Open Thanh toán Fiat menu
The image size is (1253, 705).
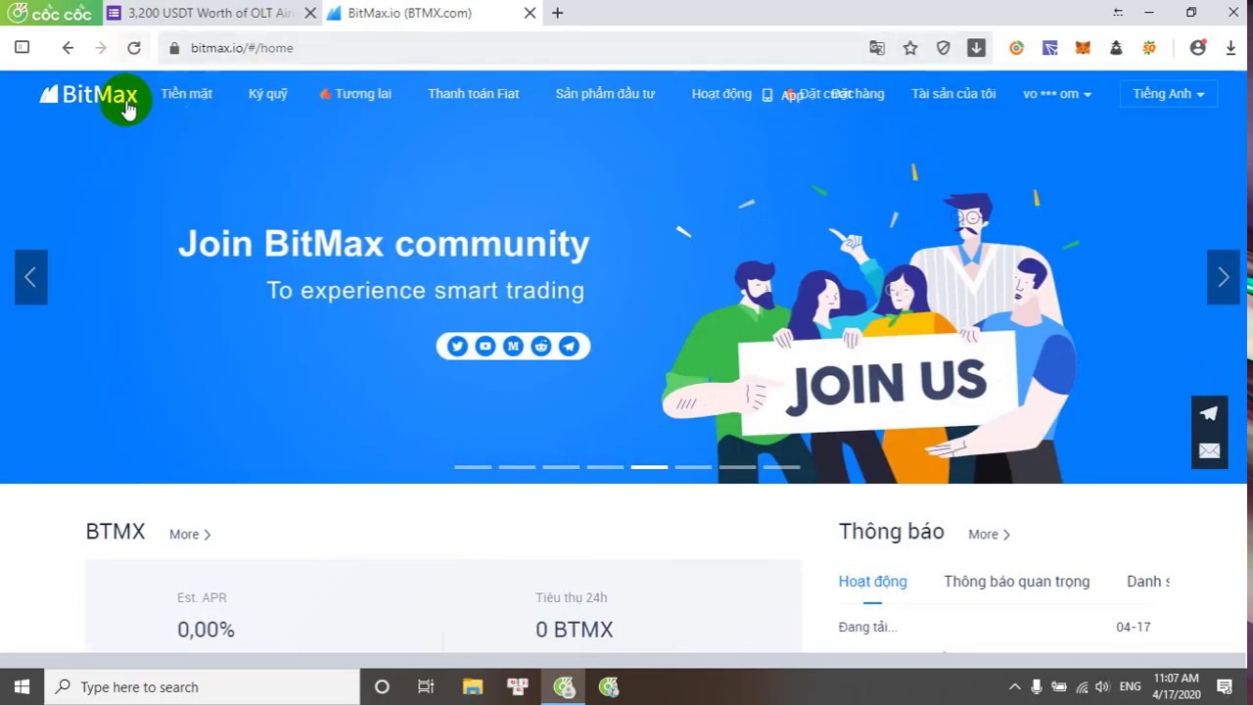[x=474, y=94]
